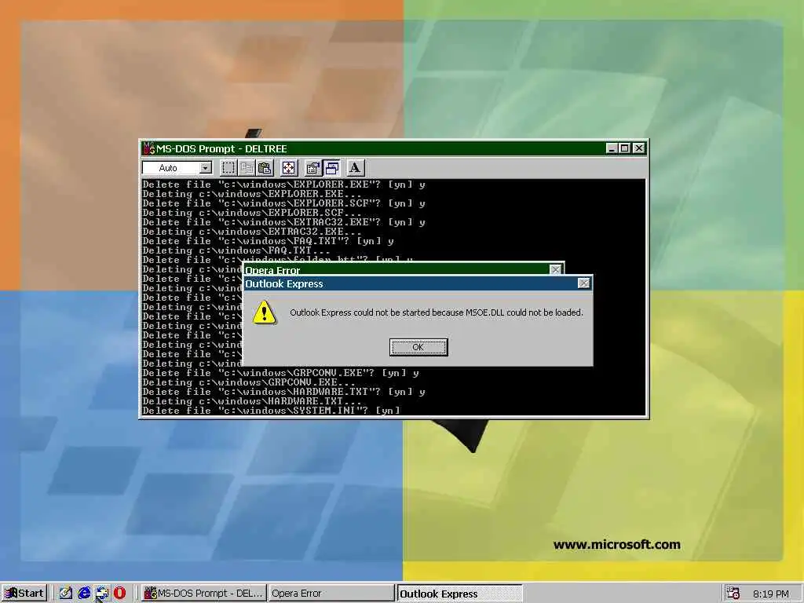Open MS-DOS Prompt Properties icon
804x603 pixels.
point(312,168)
